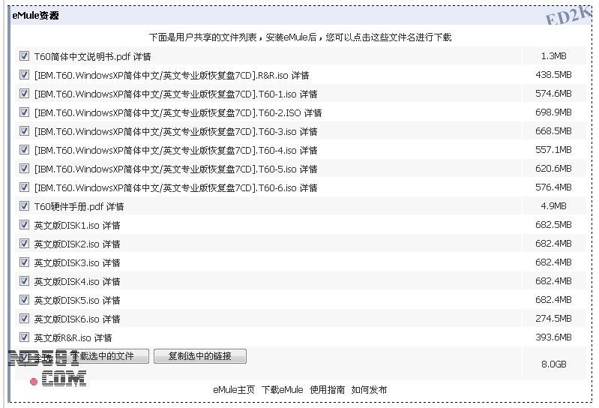Click the 复制选中的链接 button
This screenshot has width=599, height=408.
pyautogui.click(x=200, y=356)
